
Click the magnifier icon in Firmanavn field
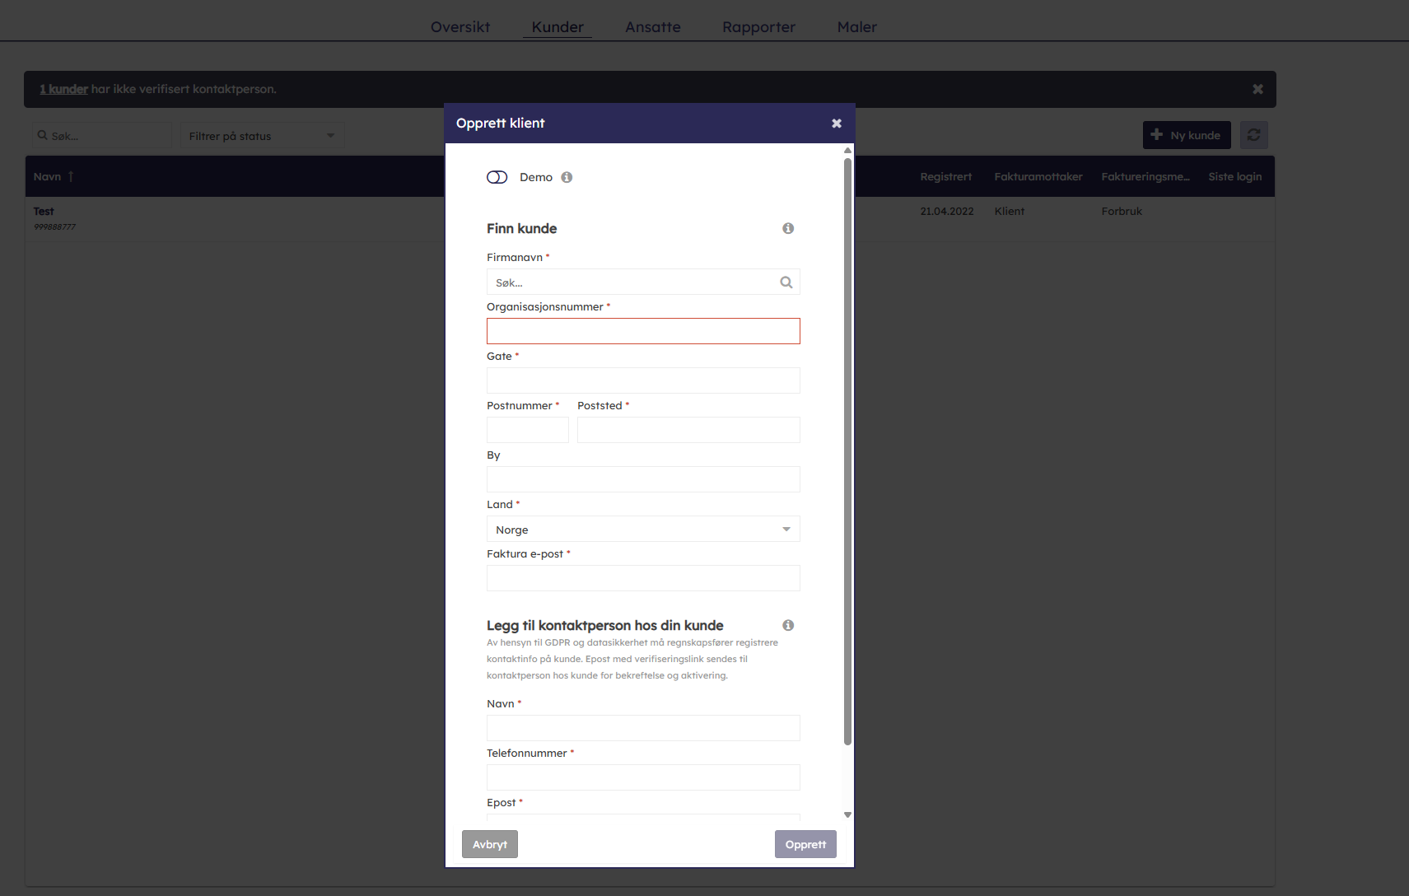tap(786, 282)
